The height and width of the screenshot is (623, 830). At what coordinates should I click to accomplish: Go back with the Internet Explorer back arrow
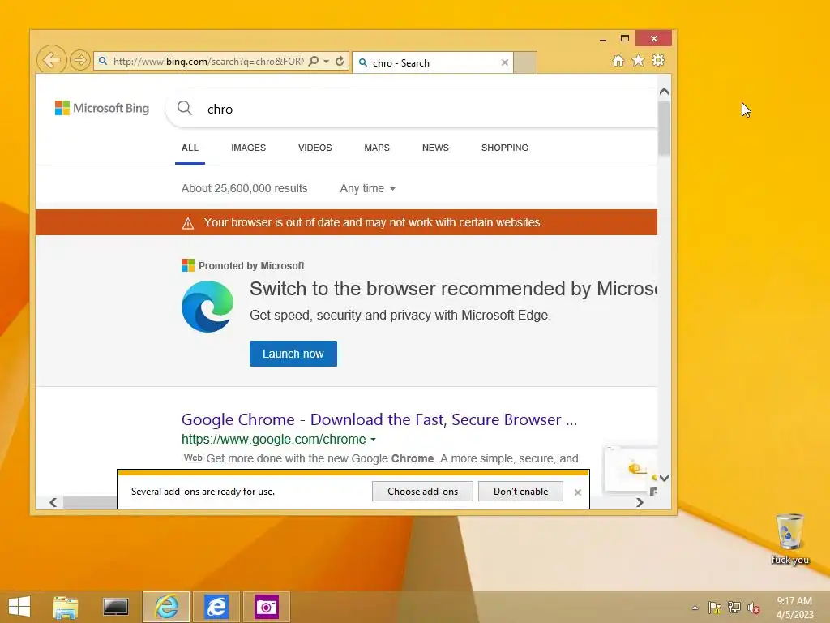51,60
